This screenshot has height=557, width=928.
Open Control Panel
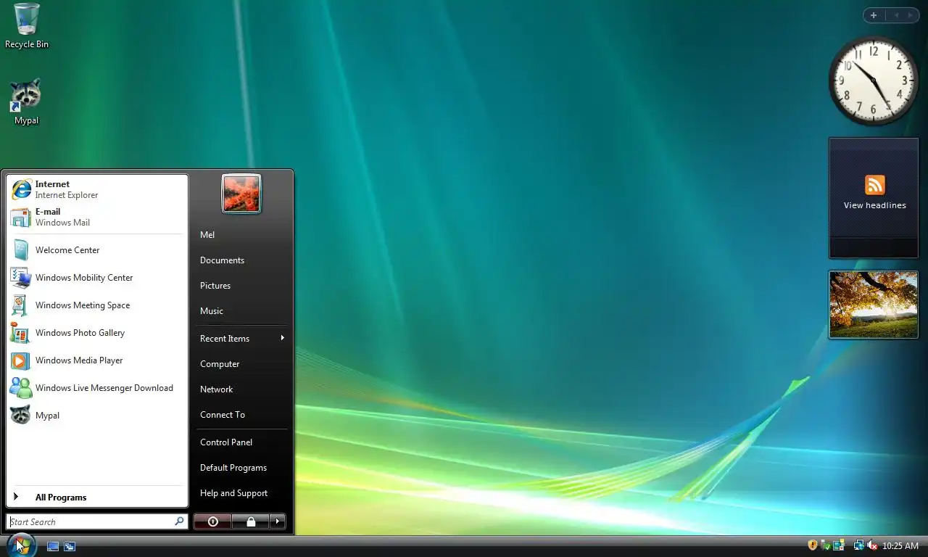click(x=241, y=442)
